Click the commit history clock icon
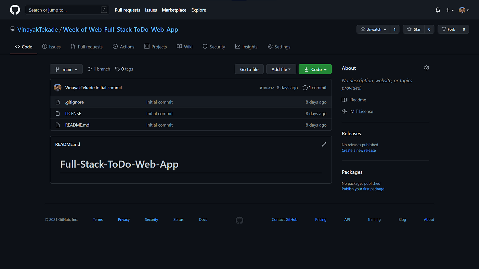 coord(305,87)
